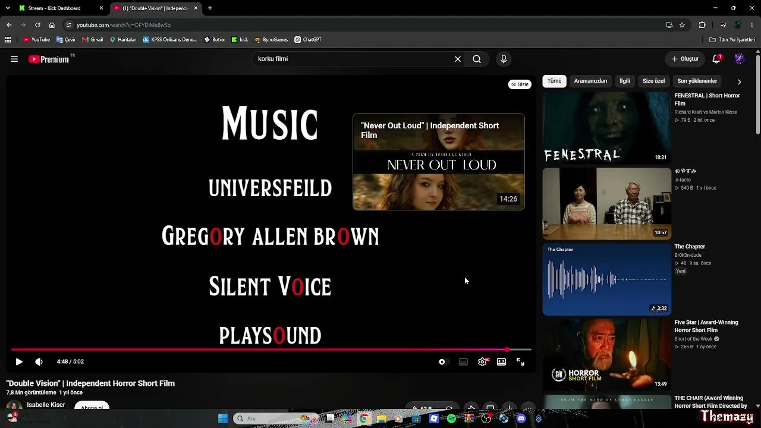This screenshot has height=428, width=761.
Task: Select the 'Tümü' filter chip
Action: (555, 81)
